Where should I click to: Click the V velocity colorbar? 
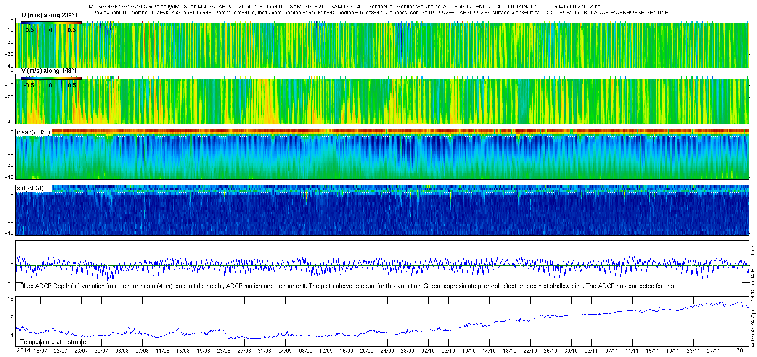[x=51, y=78]
